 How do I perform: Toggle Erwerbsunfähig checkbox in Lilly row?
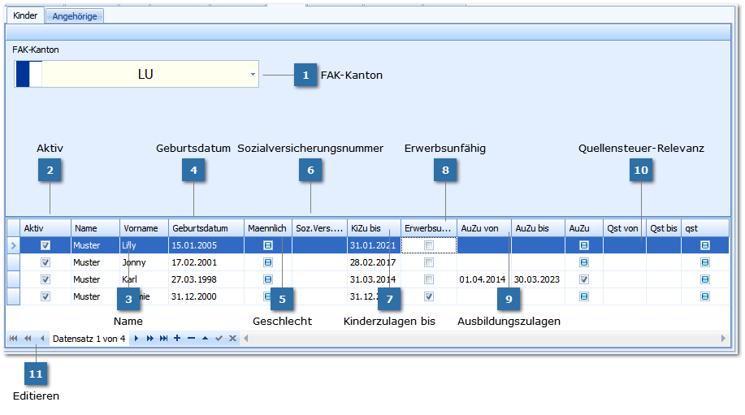click(429, 245)
